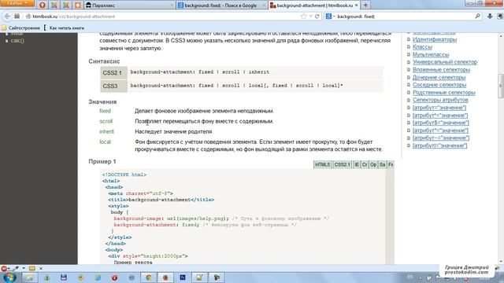Open the blue floppy-disk taskbar icon
The height and width of the screenshot is (283, 504).
tap(63, 277)
